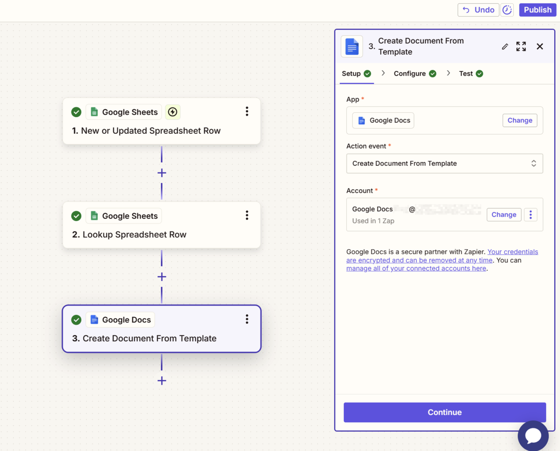Screen dimensions: 560x451
Task: Open the Action event dropdown
Action: (x=445, y=164)
